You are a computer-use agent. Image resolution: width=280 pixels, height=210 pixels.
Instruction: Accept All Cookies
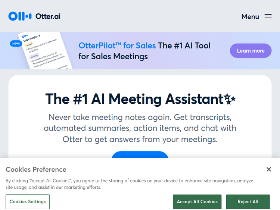pyautogui.click(x=197, y=202)
